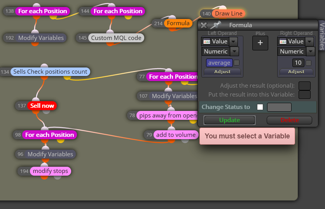Click top input connector of block 138
This screenshot has height=209, width=325.
click(x=37, y=5)
